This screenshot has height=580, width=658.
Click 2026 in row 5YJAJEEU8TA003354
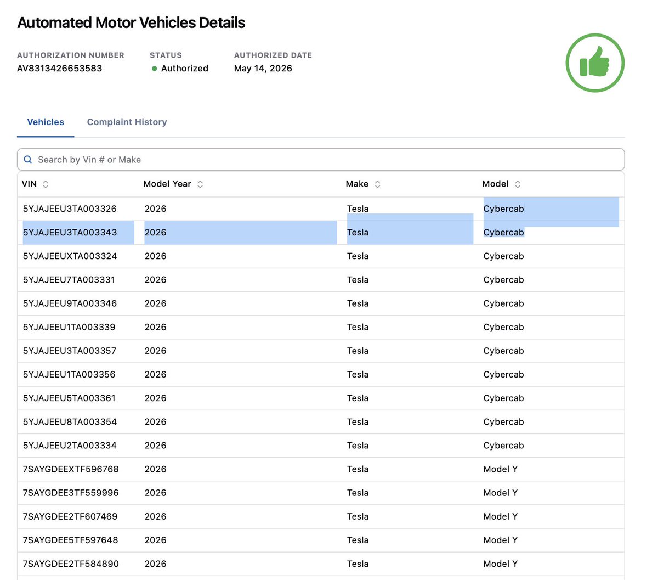coord(155,421)
